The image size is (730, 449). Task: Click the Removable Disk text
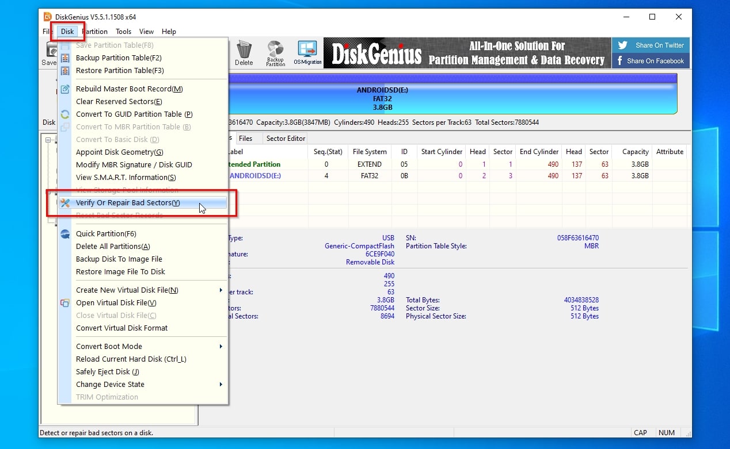(370, 262)
